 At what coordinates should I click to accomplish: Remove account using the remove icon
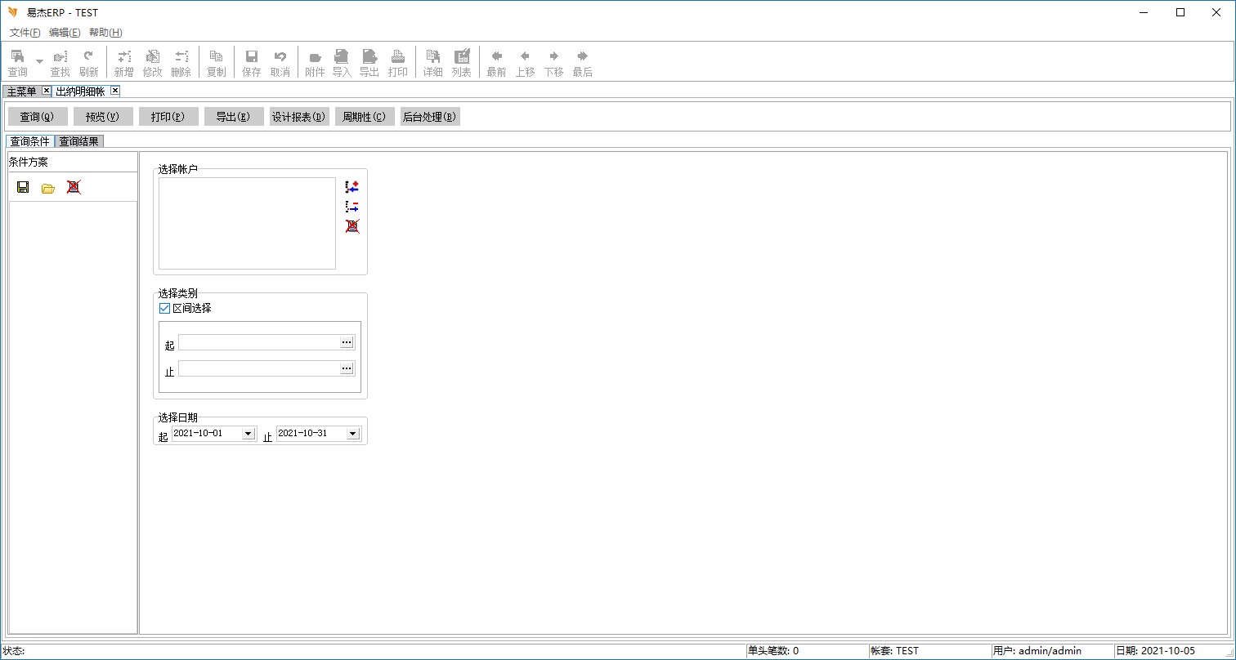352,207
